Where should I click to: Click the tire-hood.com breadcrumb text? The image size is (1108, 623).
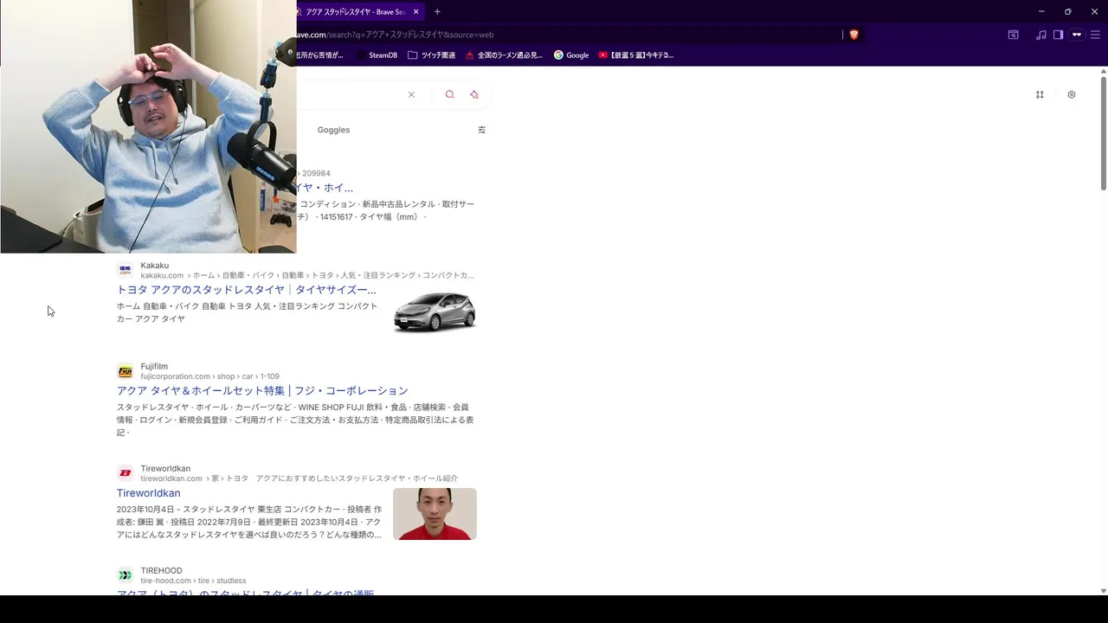click(x=193, y=581)
